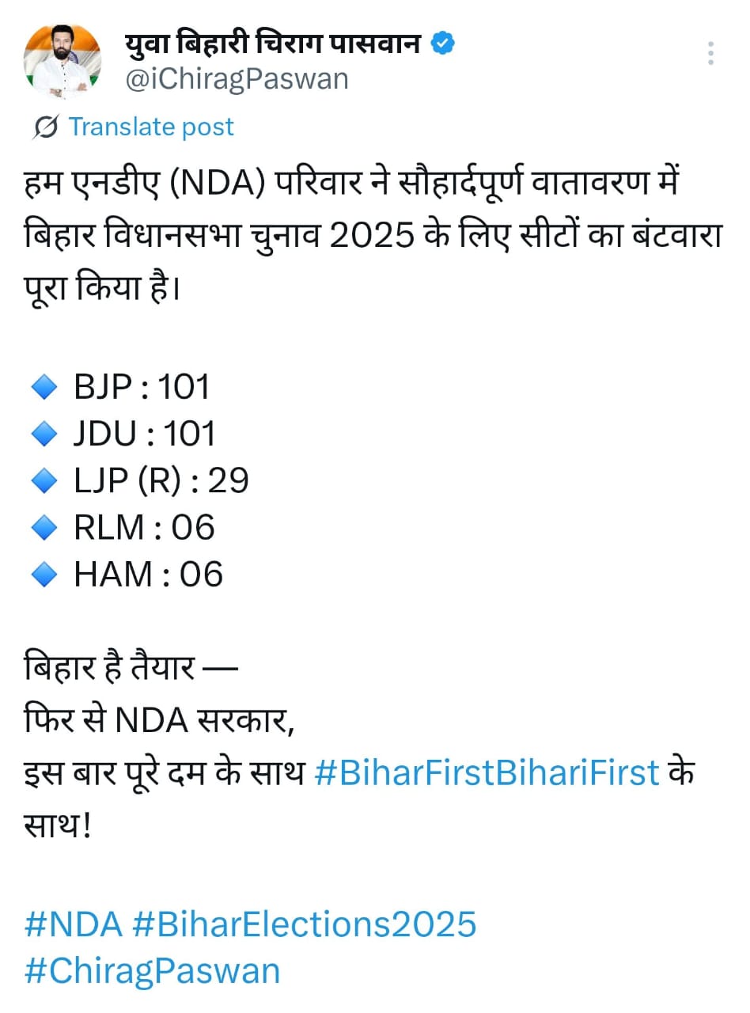Open profile via @iChiragPaswan handle
Viewport: 750px width, 1013px height.
[235, 78]
